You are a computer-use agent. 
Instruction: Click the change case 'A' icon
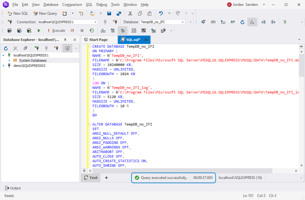[x=233, y=22]
